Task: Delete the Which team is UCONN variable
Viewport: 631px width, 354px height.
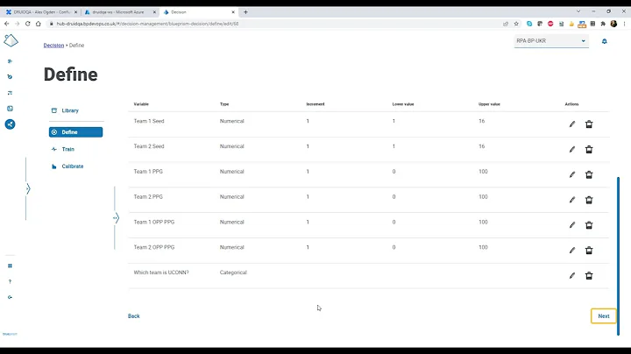Action: 589,275
